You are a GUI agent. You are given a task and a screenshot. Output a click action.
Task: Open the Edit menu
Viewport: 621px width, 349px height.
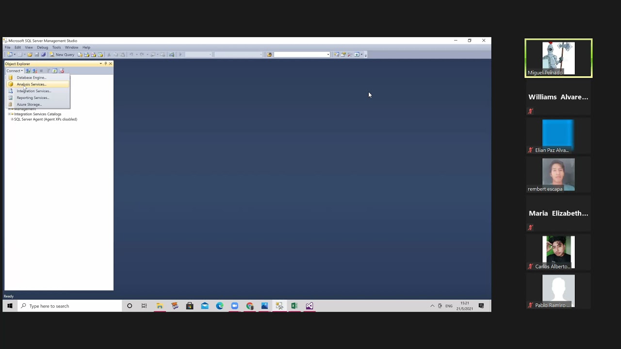(17, 48)
